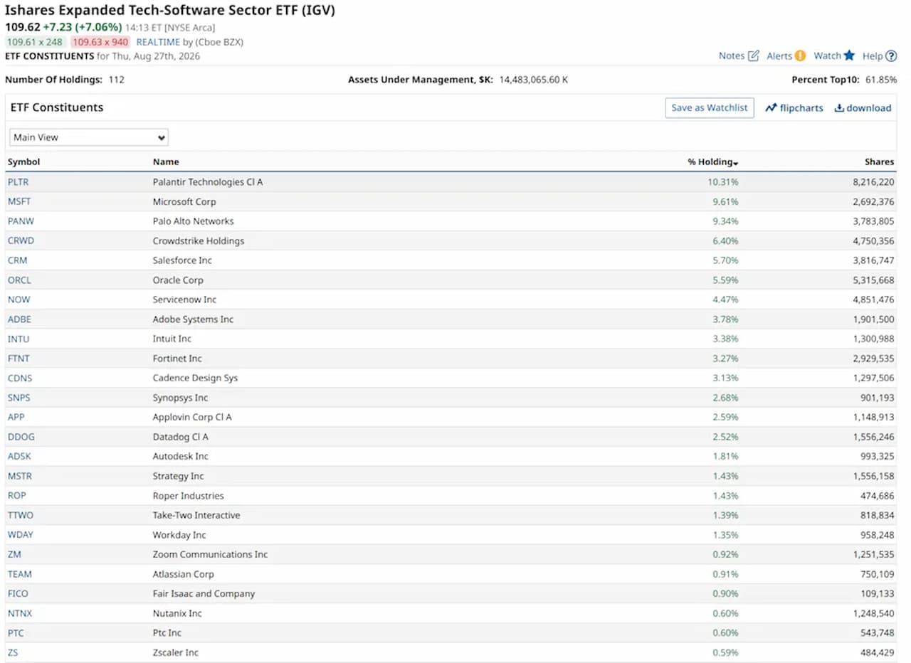The image size is (911, 663).
Task: Click the name Take-Two Interactive
Action: click(x=196, y=515)
